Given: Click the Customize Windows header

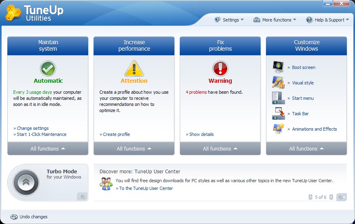Looking at the screenshot, I should pyautogui.click(x=306, y=46).
